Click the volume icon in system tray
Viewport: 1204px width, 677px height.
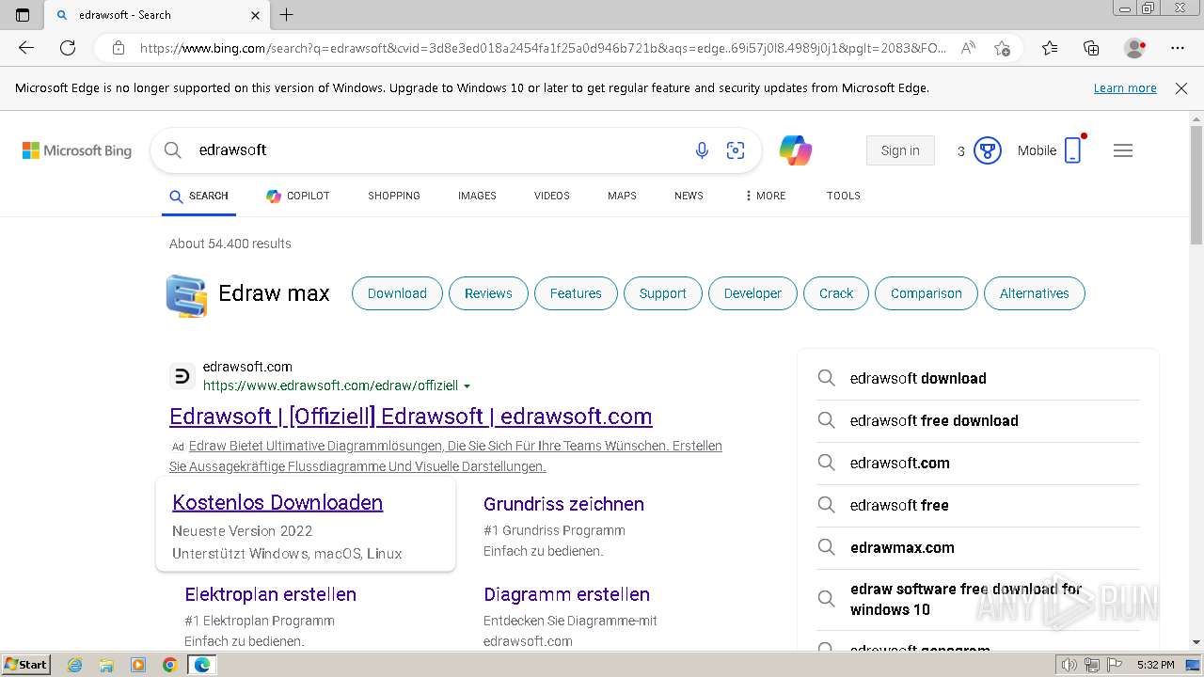(1069, 665)
